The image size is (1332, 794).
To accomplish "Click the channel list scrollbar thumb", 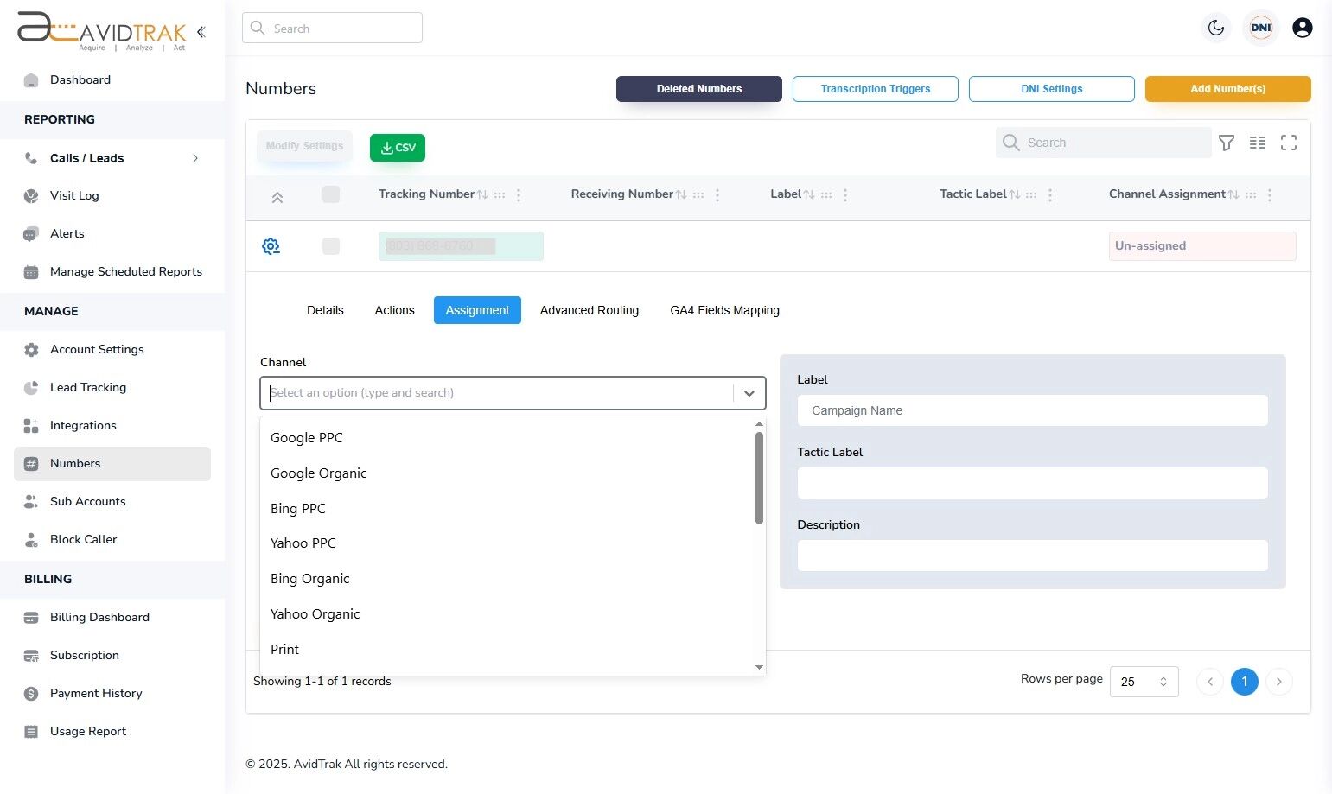I will point(759,478).
